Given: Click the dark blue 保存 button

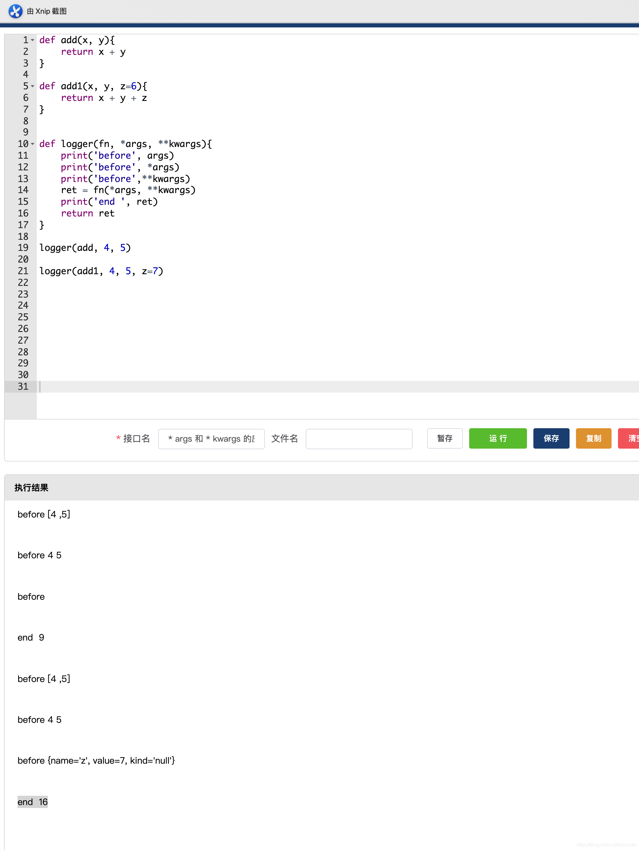Looking at the screenshot, I should 551,438.
